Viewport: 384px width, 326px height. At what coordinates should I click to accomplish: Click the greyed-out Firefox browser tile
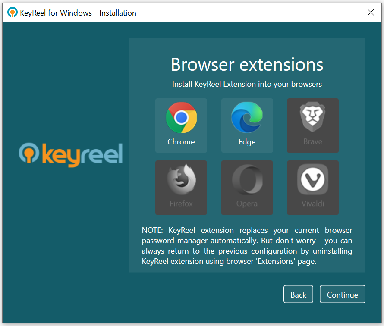(181, 188)
